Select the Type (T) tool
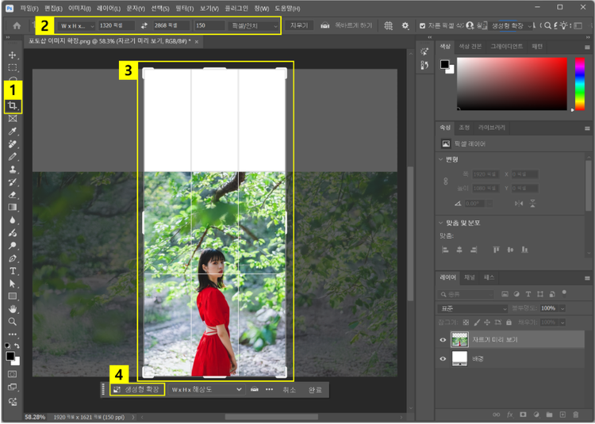 pos(12,271)
